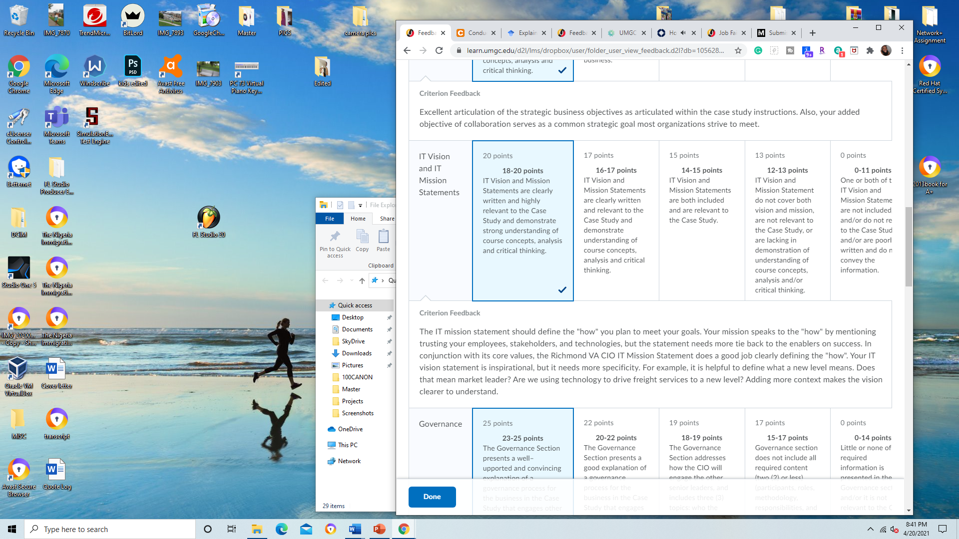The image size is (959, 539).
Task: Open Microsoft Edge desktop shortcut
Action: coord(56,74)
